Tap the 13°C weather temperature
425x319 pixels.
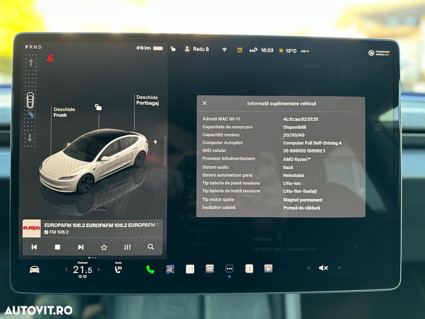click(291, 51)
